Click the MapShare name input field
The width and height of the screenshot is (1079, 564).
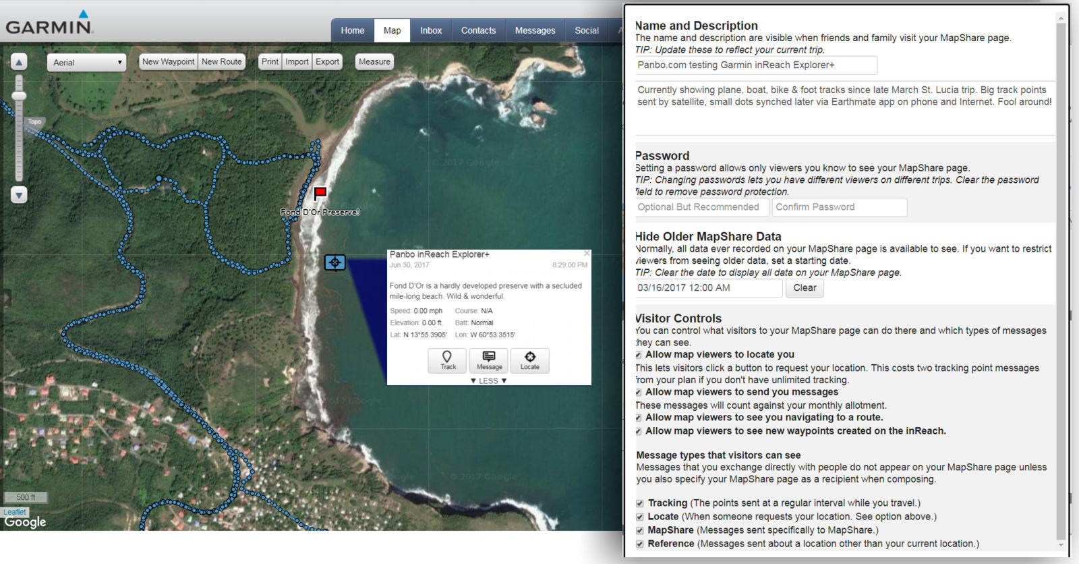[756, 65]
